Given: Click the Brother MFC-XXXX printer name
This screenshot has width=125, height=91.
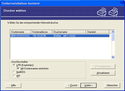Looking at the screenshot, I should pos(64,36).
